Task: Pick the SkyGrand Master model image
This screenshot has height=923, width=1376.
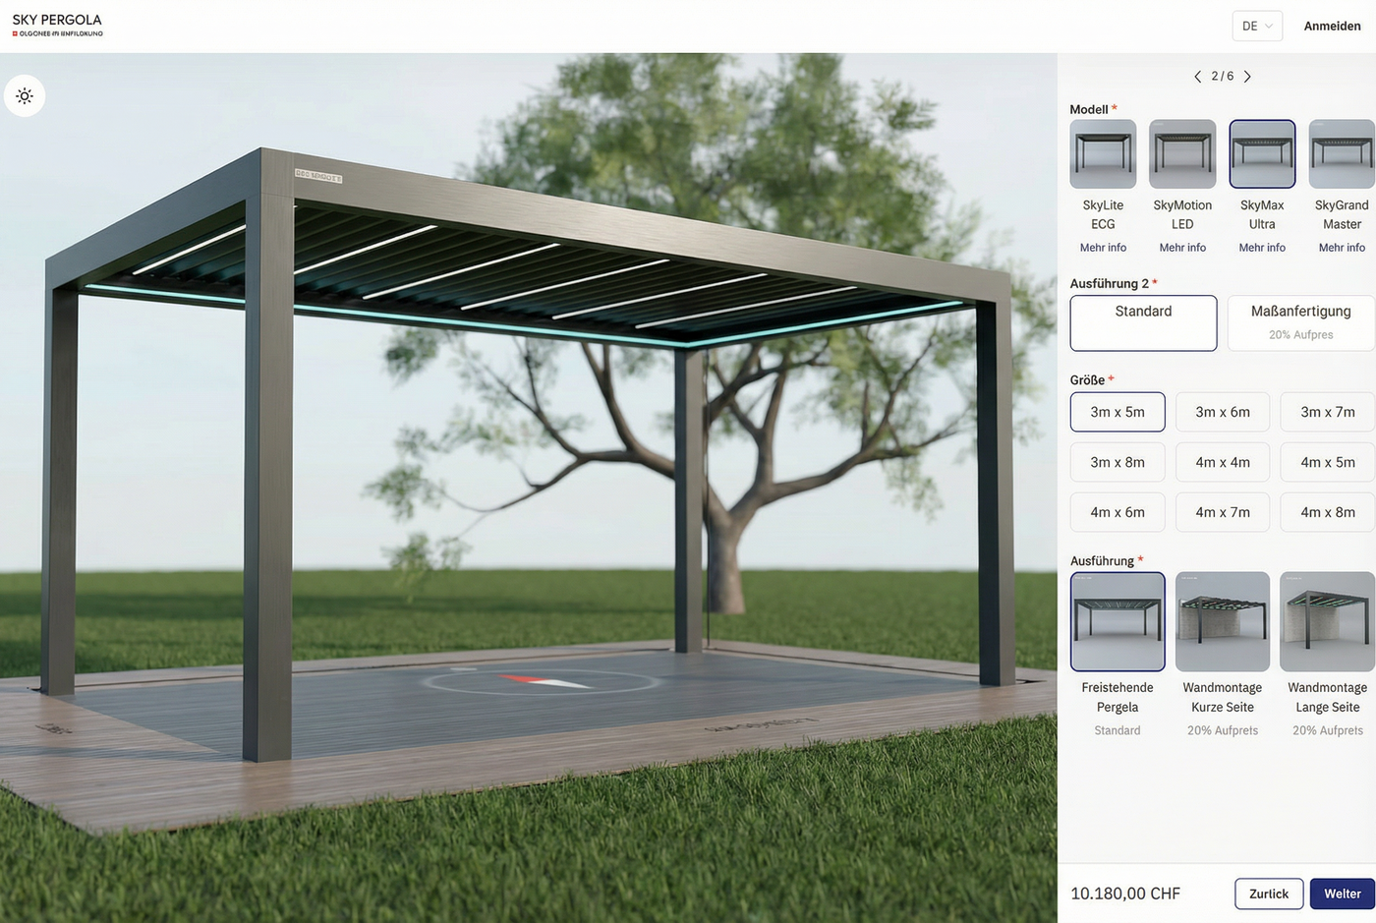Action: pyautogui.click(x=1342, y=154)
